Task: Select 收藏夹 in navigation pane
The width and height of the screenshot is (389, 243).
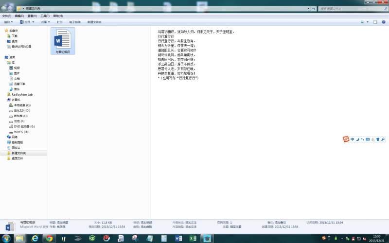Action: click(14, 31)
